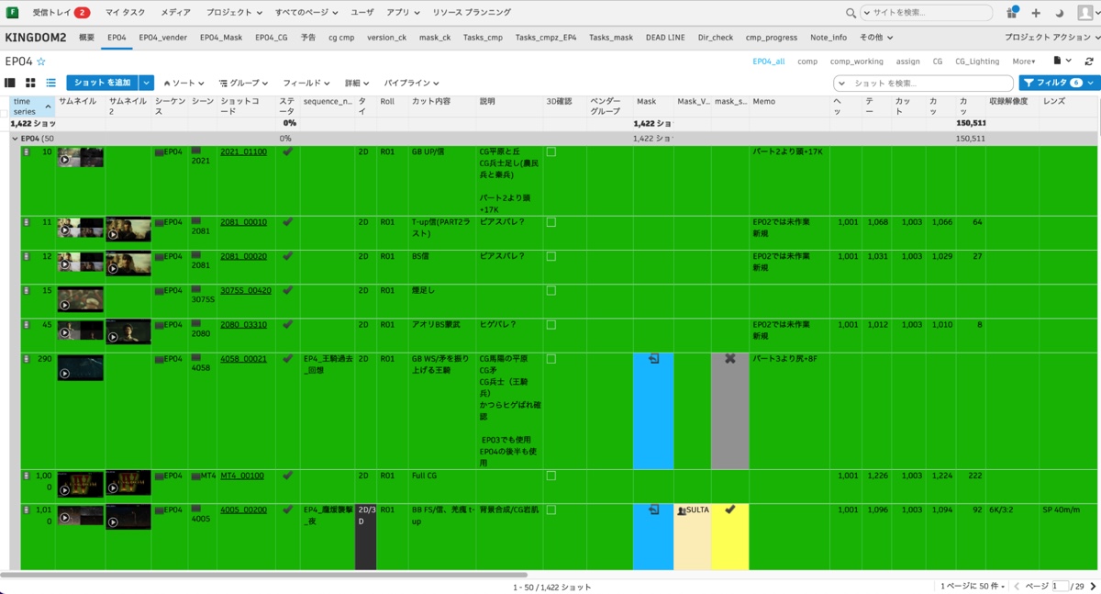Switch to the grid thumbnail view icon
The height and width of the screenshot is (594, 1101).
click(x=30, y=83)
